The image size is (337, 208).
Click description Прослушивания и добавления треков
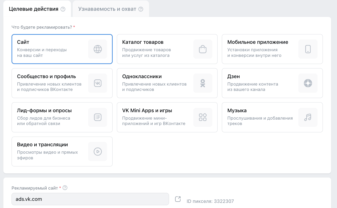tap(260, 121)
